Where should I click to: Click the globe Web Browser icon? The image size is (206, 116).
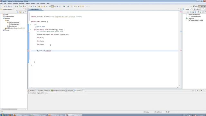click(64, 6)
